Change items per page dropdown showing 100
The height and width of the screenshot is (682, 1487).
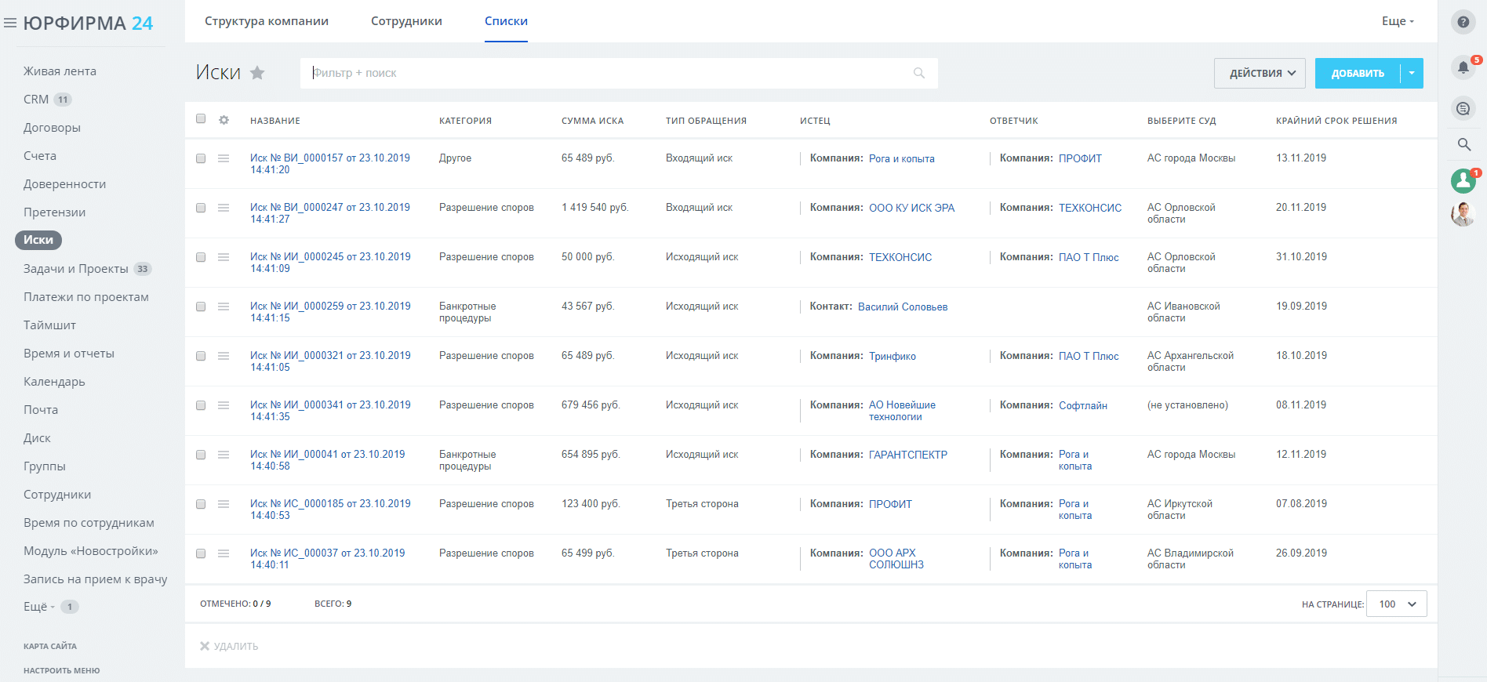click(x=1396, y=604)
